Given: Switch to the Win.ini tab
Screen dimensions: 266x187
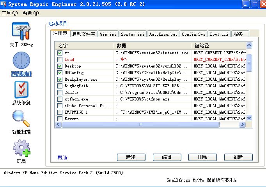Looking at the screenshot, I should coord(108,34).
